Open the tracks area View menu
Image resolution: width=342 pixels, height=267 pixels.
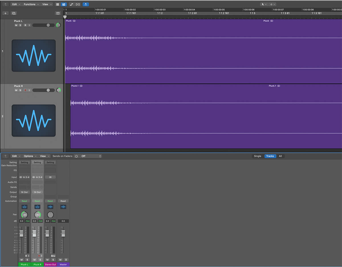tap(47, 4)
